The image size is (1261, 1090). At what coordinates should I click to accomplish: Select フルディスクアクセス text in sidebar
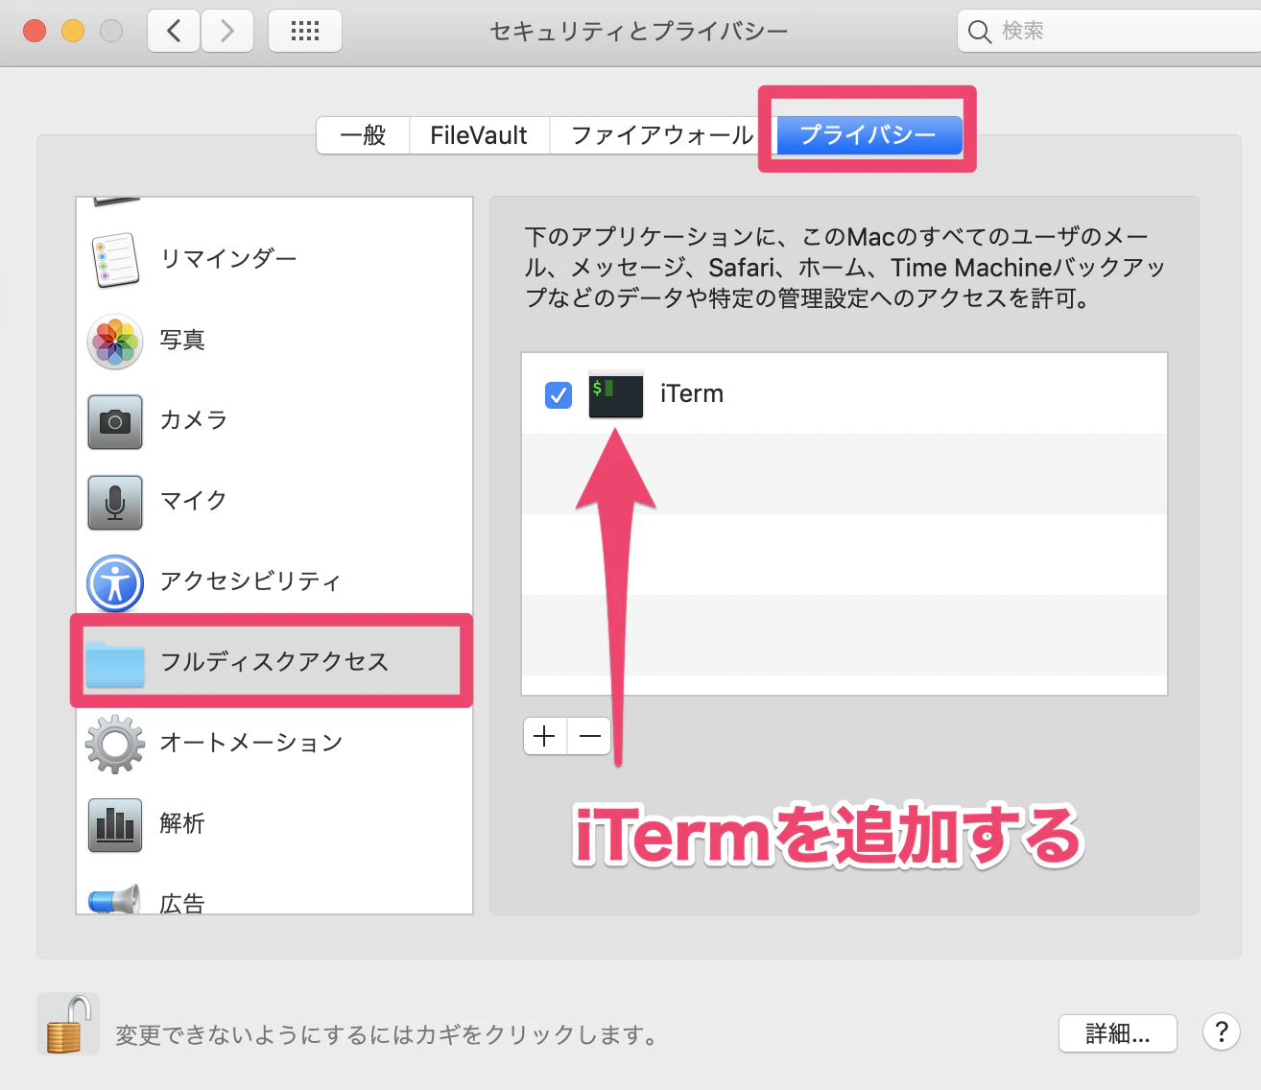click(274, 662)
